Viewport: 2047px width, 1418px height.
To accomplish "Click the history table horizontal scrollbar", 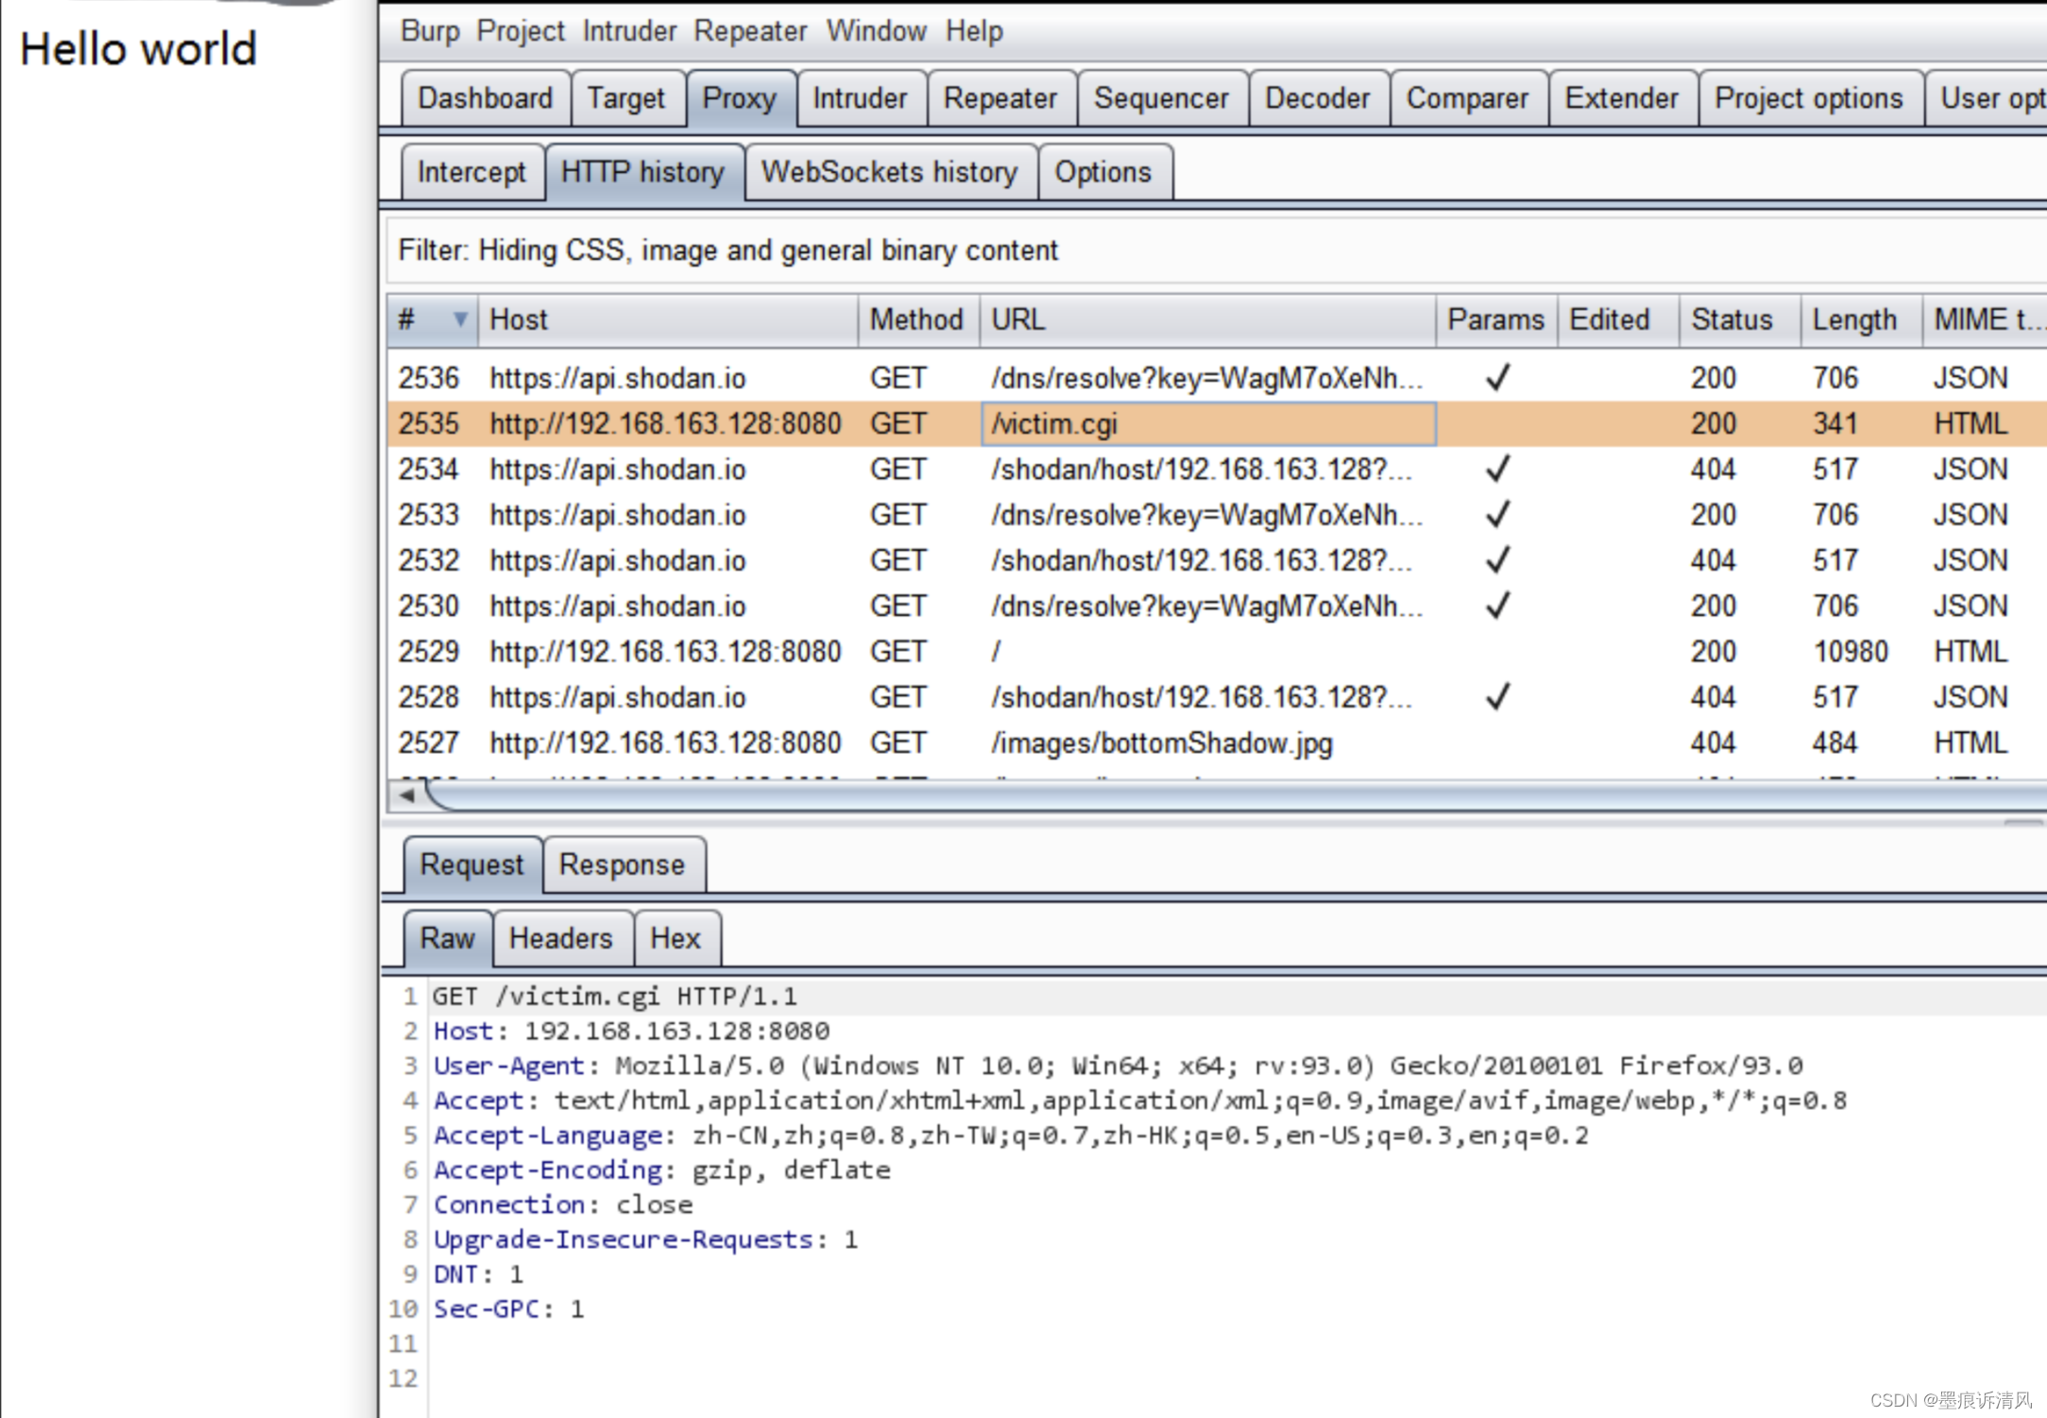I will tap(1236, 795).
